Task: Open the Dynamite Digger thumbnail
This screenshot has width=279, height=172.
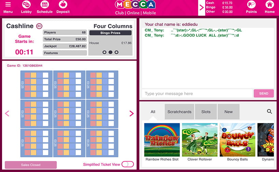Action: tap(266, 140)
